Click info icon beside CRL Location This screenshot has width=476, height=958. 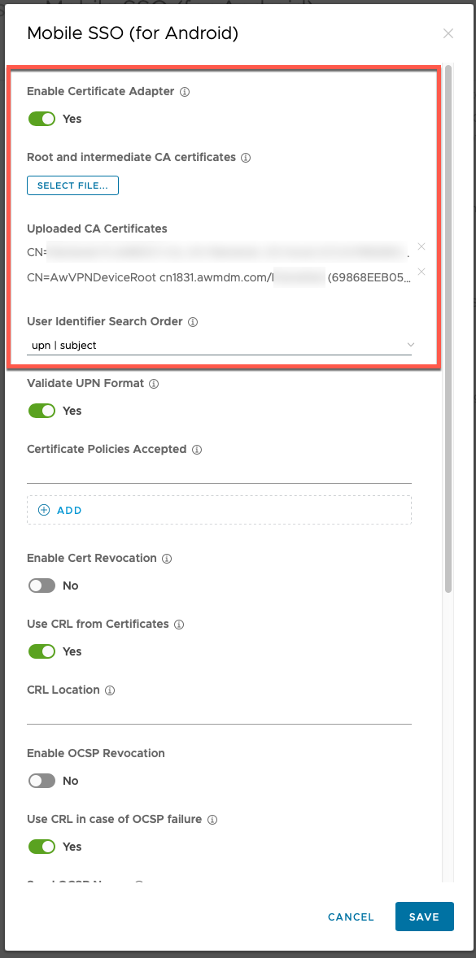110,690
